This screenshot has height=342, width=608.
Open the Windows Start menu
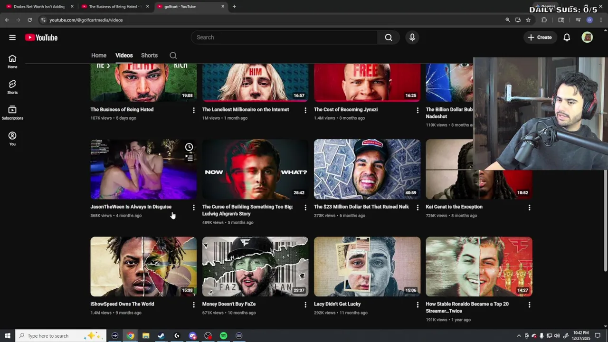[7, 336]
